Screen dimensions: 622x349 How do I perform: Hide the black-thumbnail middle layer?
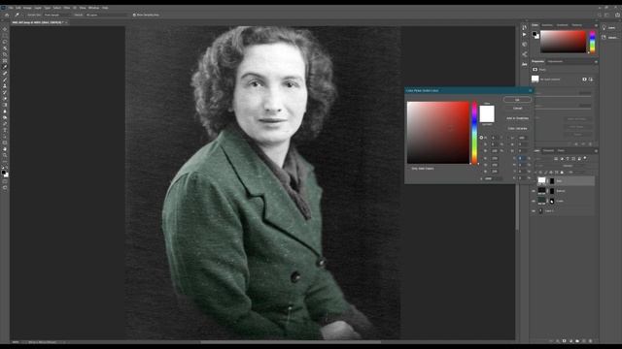534,191
